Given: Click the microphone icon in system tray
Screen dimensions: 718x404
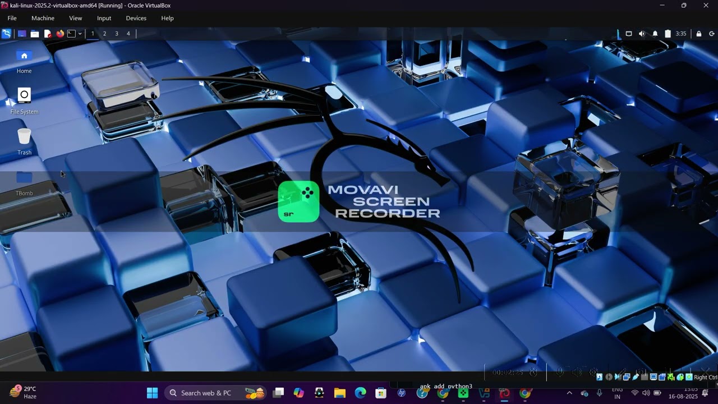Looking at the screenshot, I should (599, 393).
